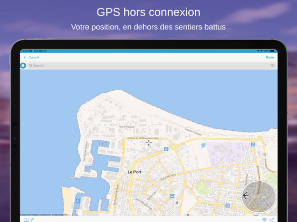
Task: Select the bus stop icon near the roundabout
Action: [x=166, y=149]
